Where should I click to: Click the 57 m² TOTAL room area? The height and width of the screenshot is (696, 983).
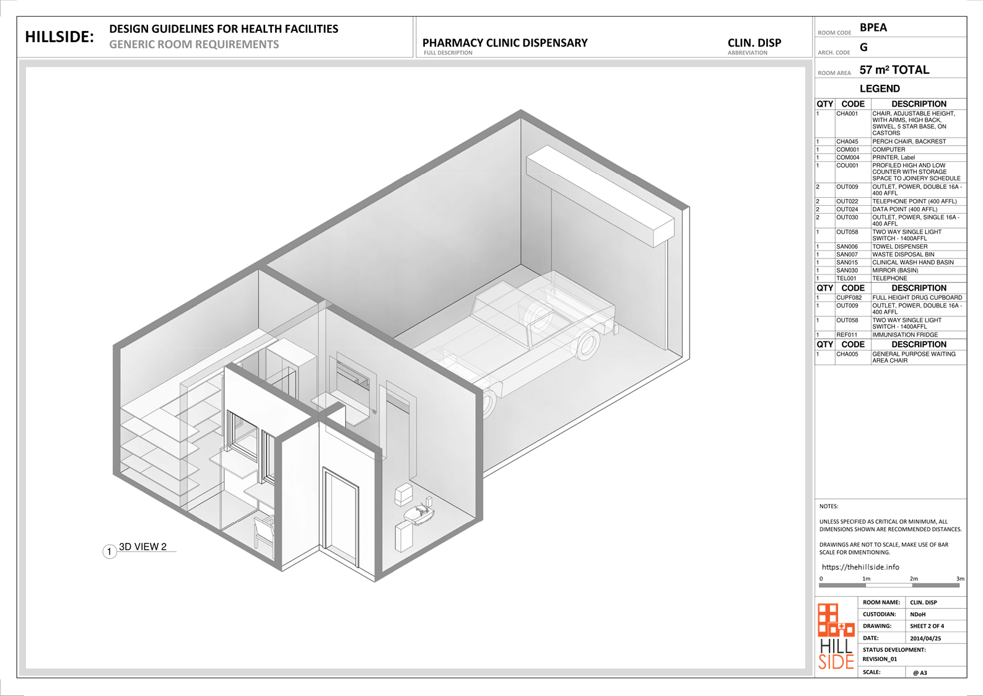point(894,70)
